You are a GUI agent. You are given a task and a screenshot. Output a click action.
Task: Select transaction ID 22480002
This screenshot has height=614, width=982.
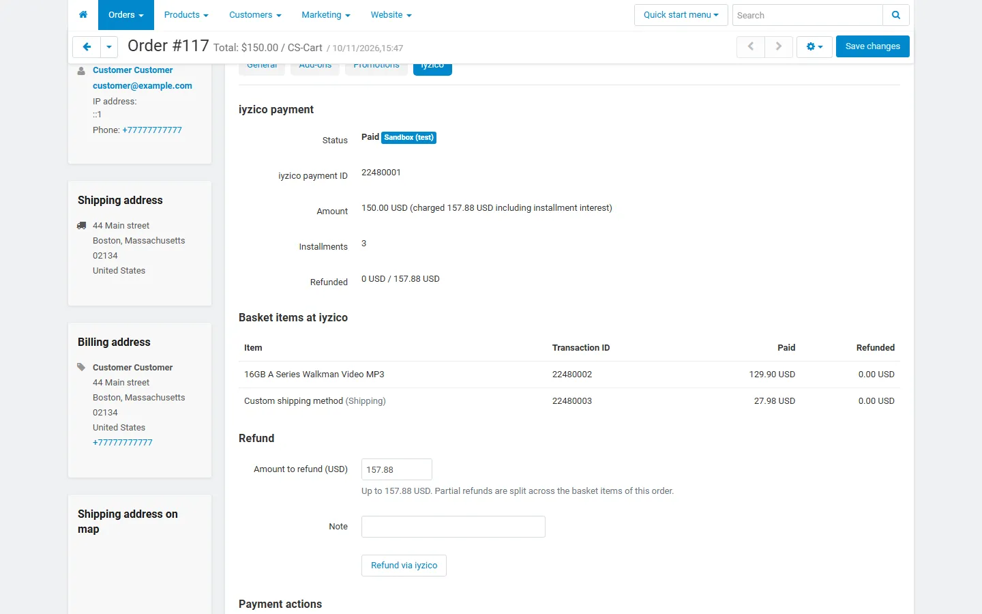572,375
